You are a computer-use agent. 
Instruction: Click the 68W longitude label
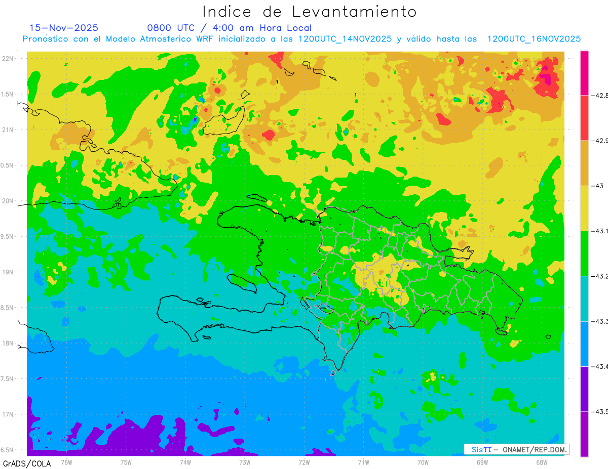542,462
